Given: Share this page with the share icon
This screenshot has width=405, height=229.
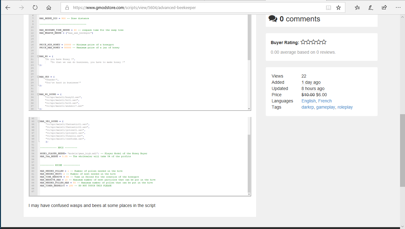Looking at the screenshot, I should pos(384,8).
